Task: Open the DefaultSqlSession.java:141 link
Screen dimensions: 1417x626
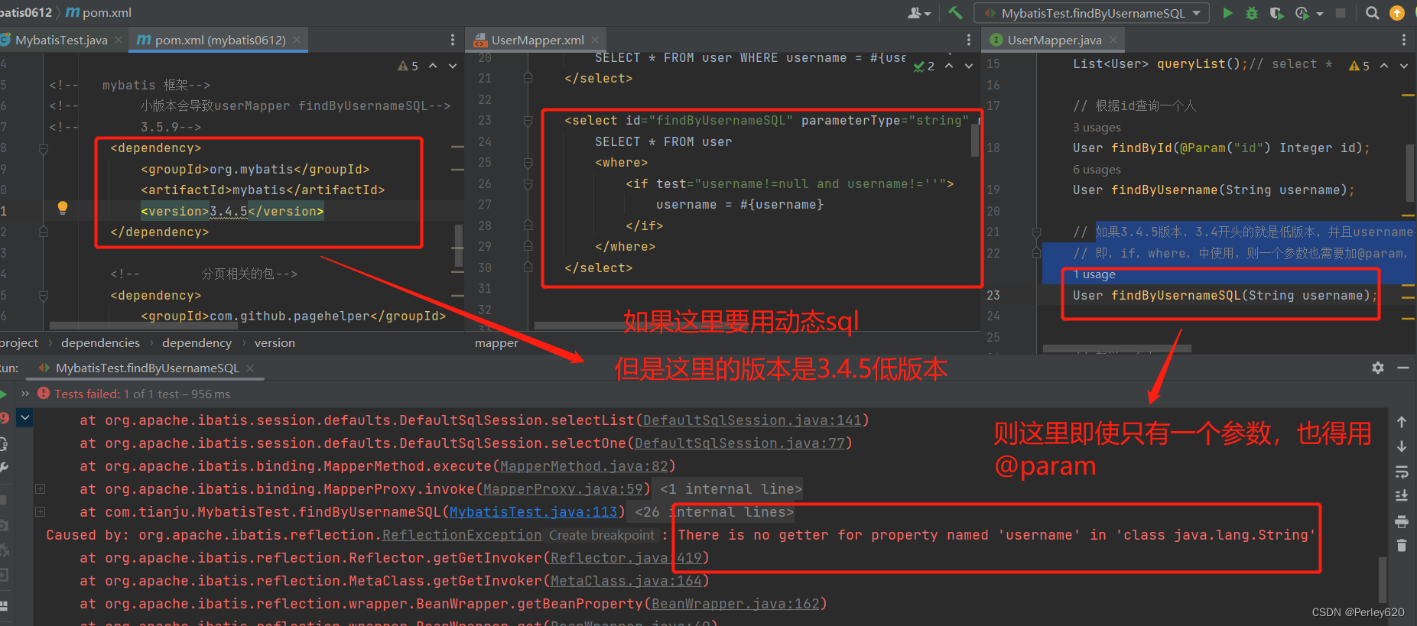Action: [x=752, y=420]
